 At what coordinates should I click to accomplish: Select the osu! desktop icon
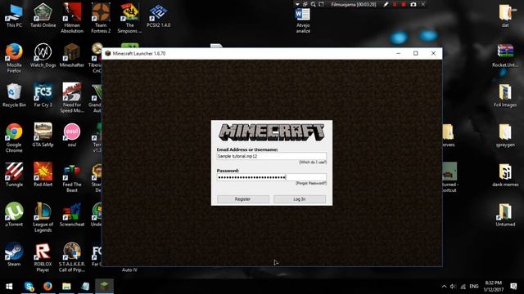point(72,135)
